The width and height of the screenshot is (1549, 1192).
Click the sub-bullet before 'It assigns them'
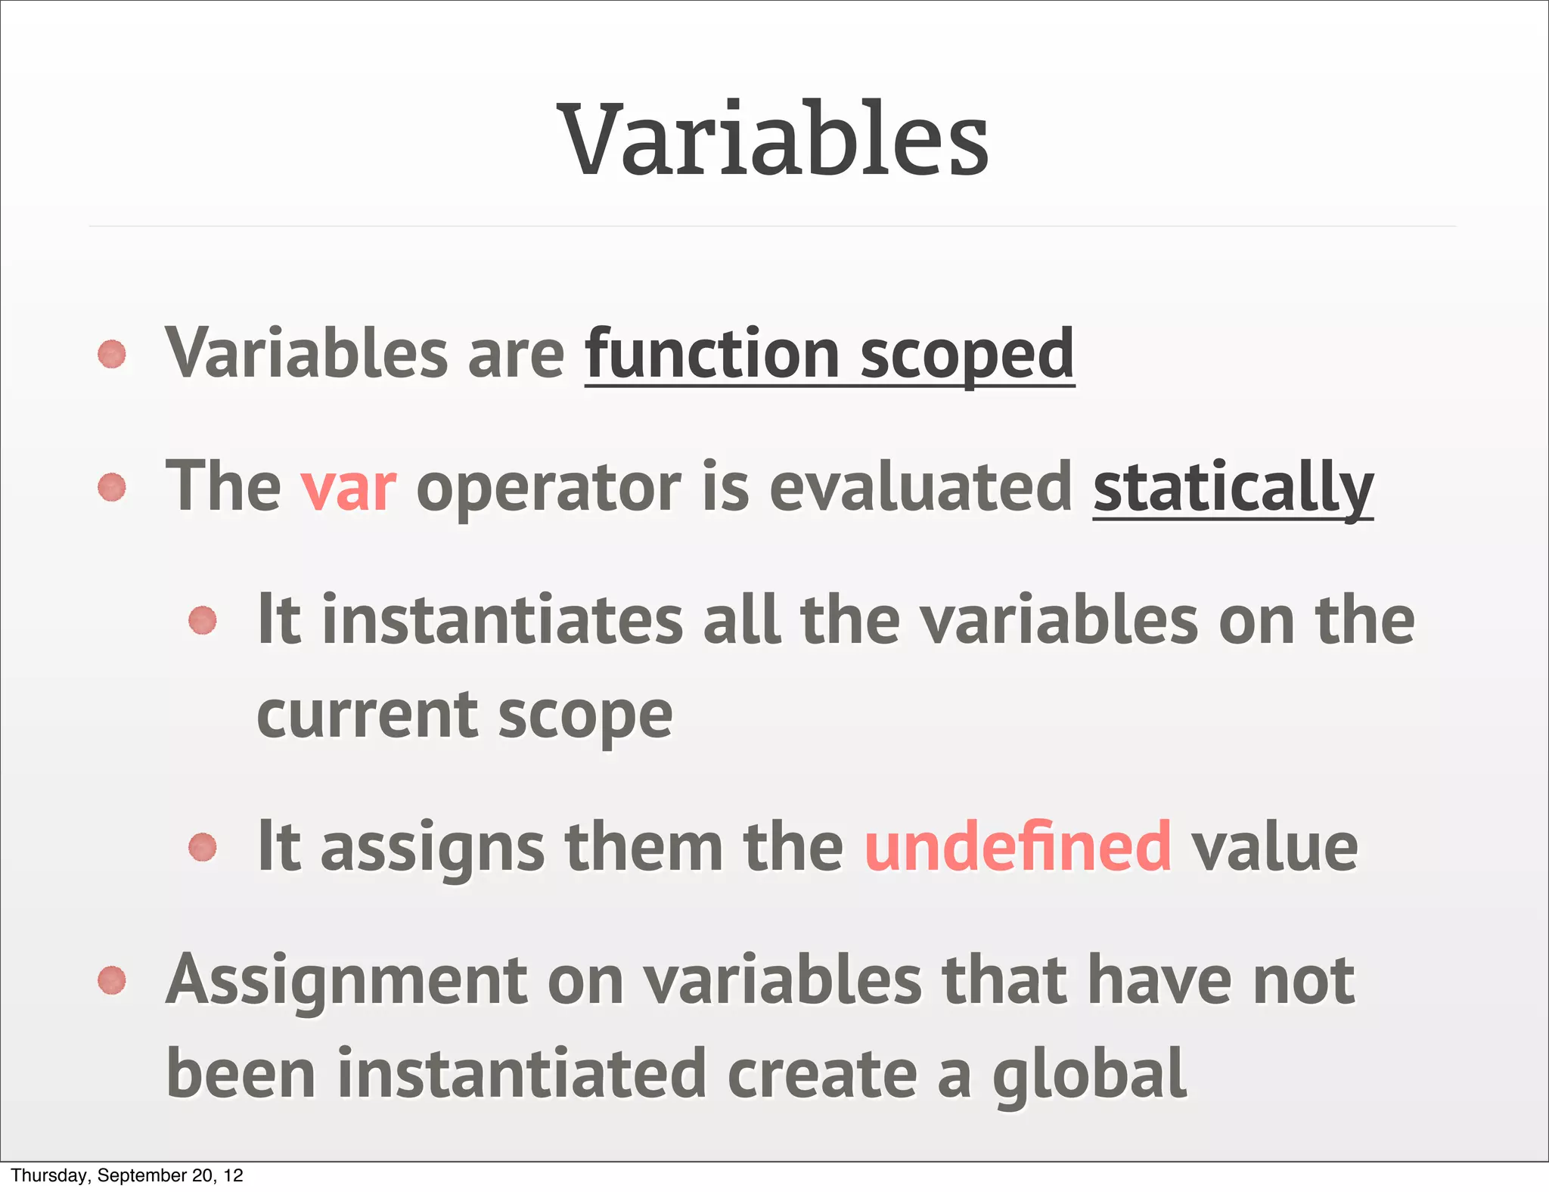click(x=203, y=847)
